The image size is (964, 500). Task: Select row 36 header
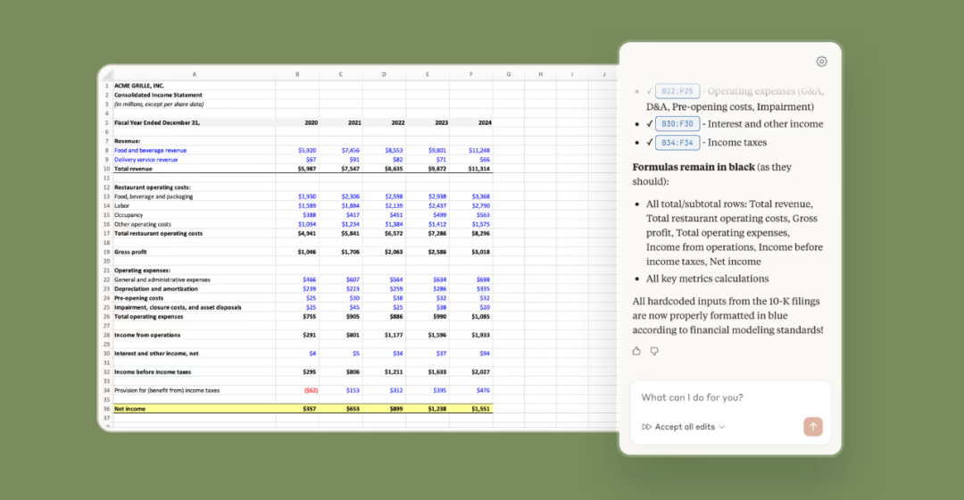[106, 409]
